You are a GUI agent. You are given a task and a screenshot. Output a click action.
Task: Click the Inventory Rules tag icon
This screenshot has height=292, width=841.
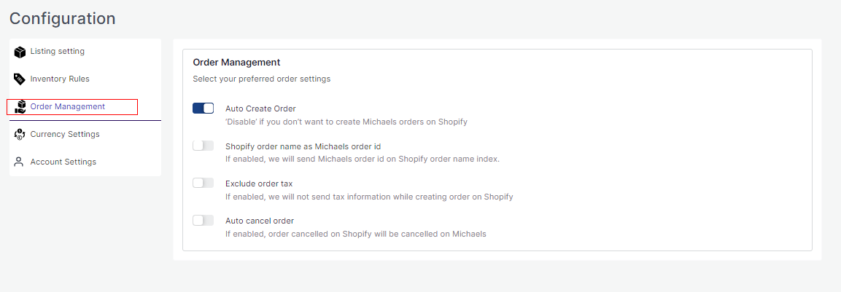[x=20, y=79]
